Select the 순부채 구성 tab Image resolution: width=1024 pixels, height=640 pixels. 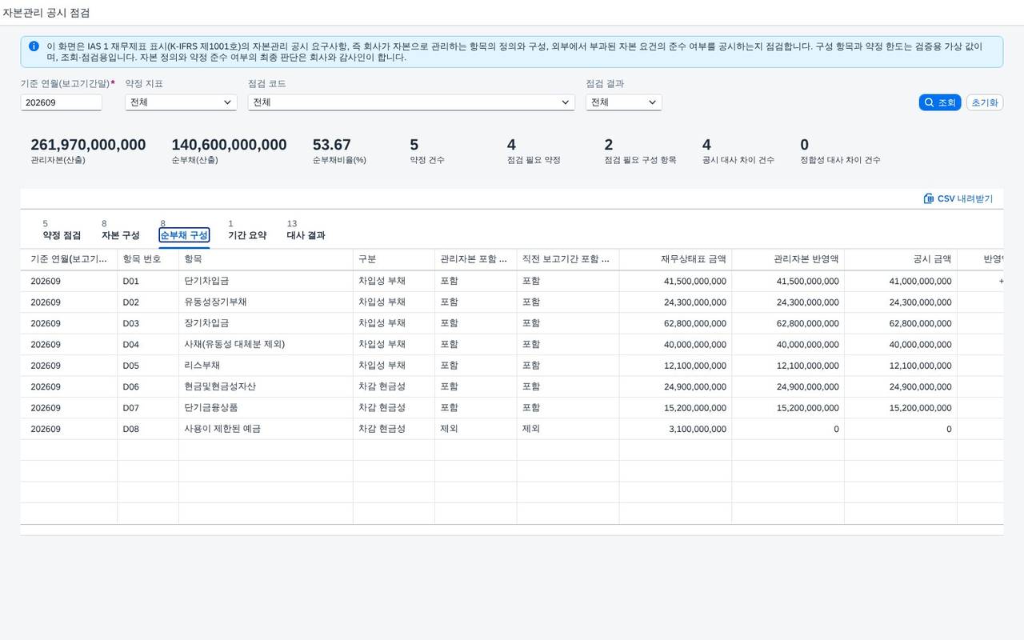coord(184,235)
